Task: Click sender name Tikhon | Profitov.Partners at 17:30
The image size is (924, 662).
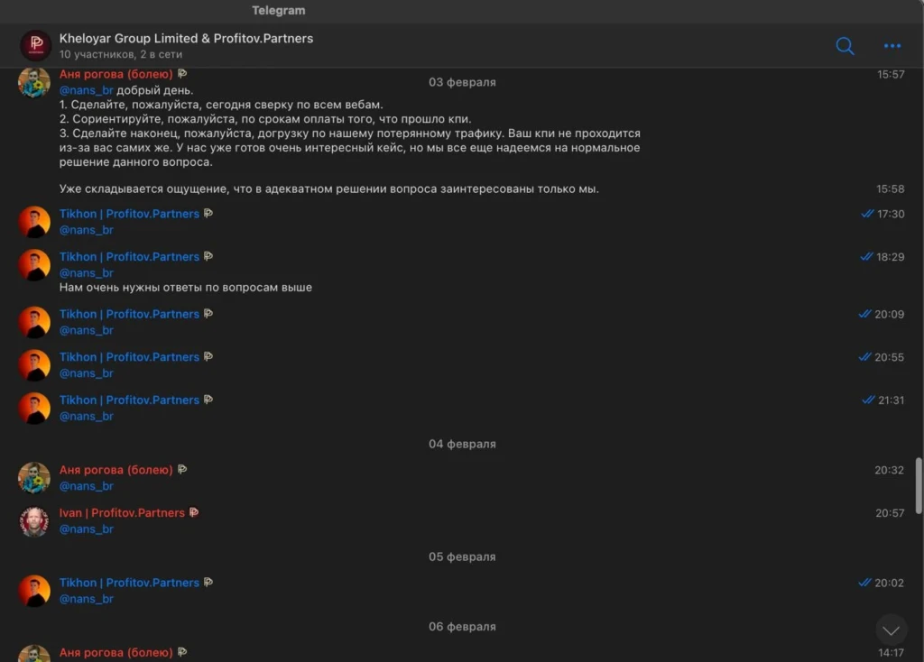Action: [x=129, y=214]
